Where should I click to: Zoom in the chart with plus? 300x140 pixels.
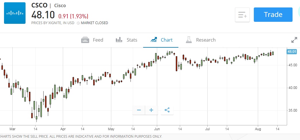[151, 110]
